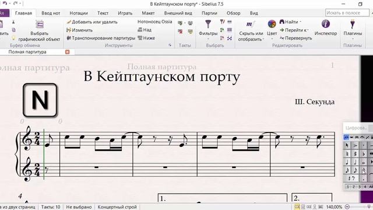Expand the Фильтры dropdown arrow
Image resolution: width=373 pixels, height=210 pixels.
pyautogui.click(x=208, y=39)
